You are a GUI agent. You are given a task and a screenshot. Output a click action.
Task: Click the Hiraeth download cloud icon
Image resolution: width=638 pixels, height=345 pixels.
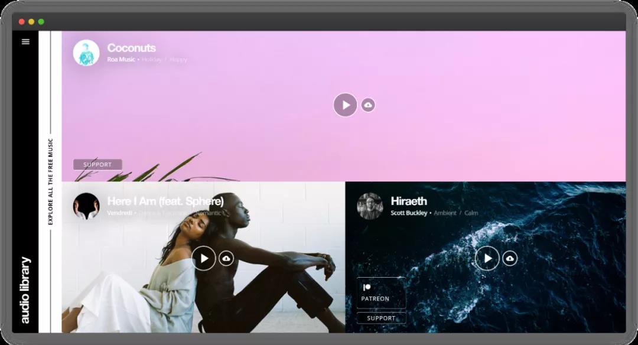[x=510, y=258]
